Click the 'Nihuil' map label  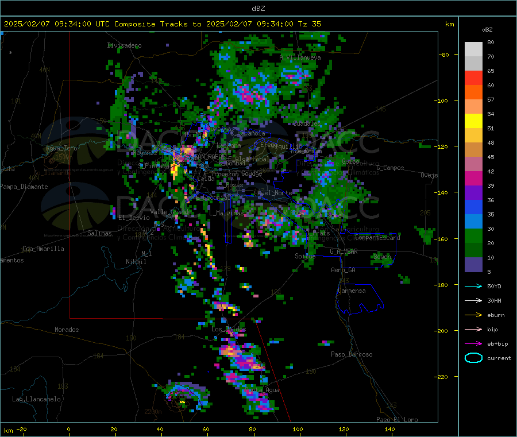pos(136,262)
